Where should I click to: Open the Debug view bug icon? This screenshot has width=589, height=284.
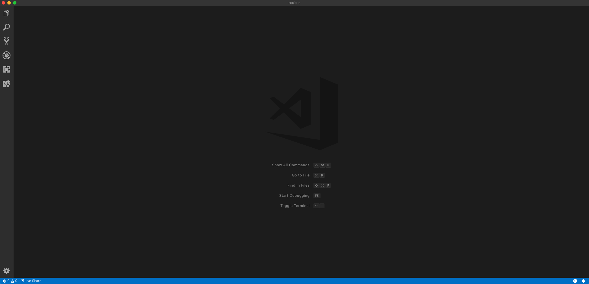tap(7, 55)
